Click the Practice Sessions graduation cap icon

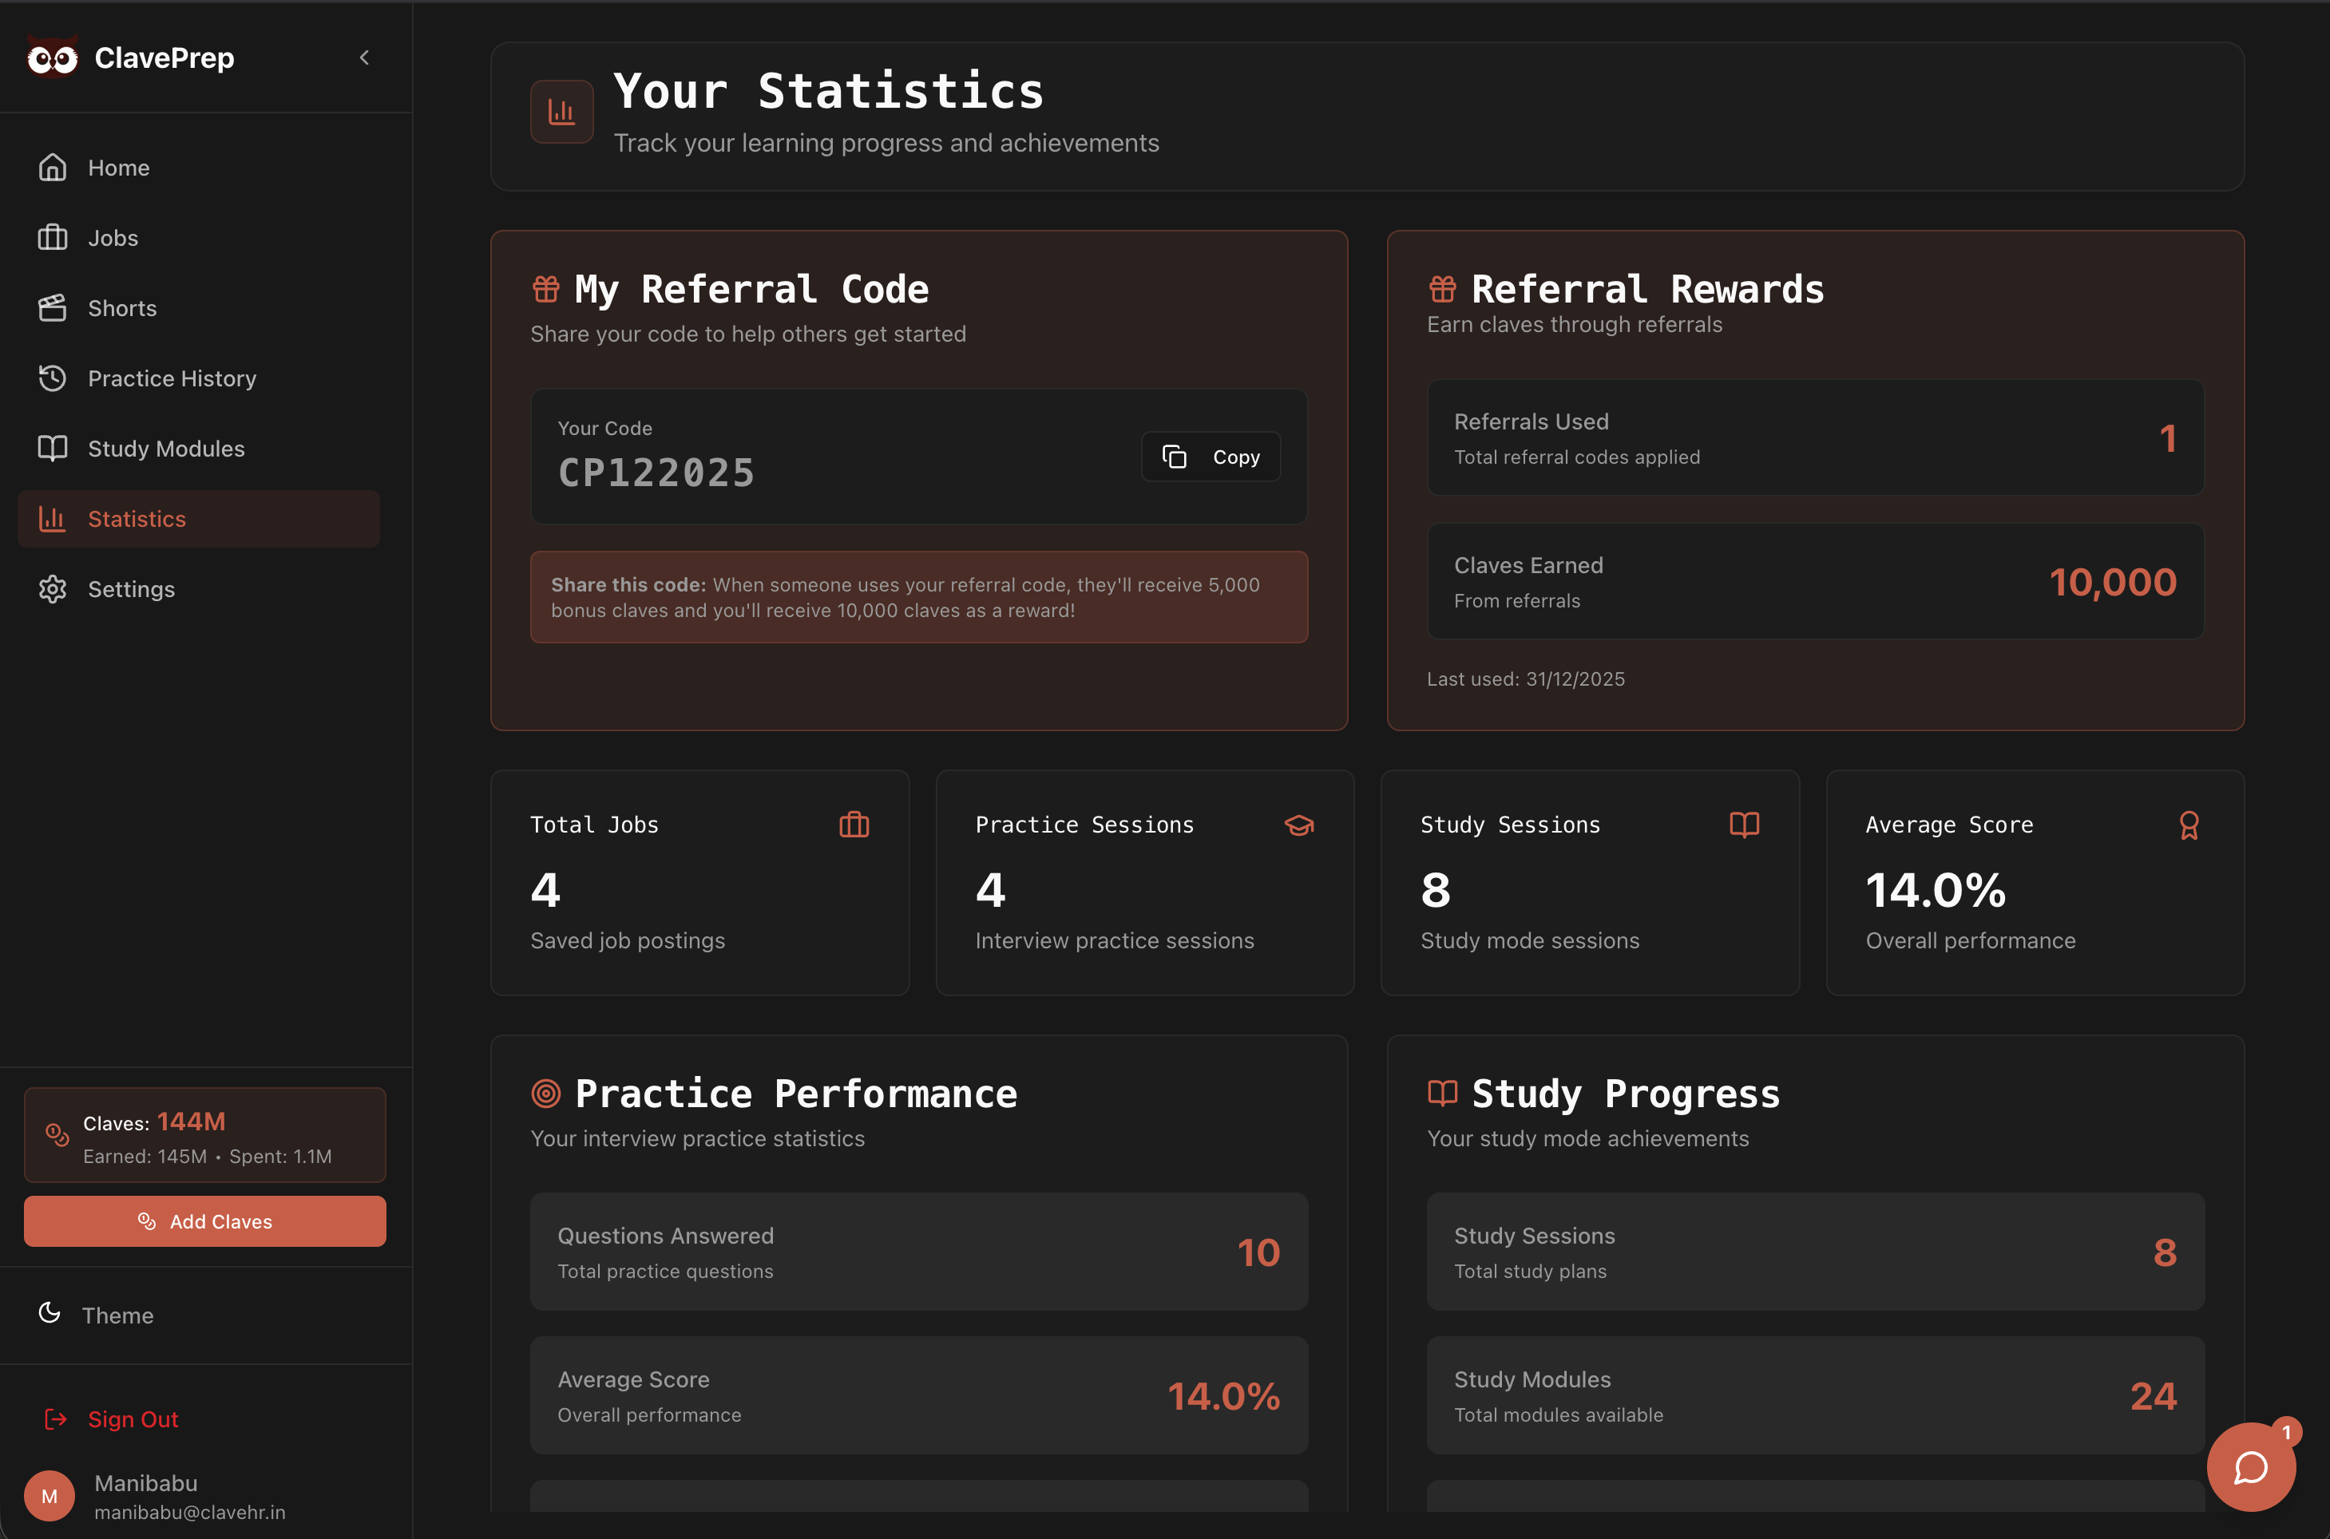[x=1298, y=825]
